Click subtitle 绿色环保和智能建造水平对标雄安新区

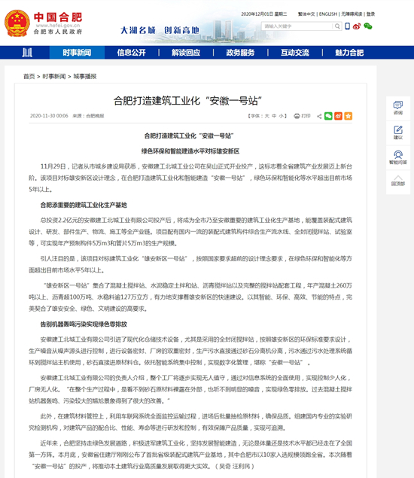(x=190, y=151)
